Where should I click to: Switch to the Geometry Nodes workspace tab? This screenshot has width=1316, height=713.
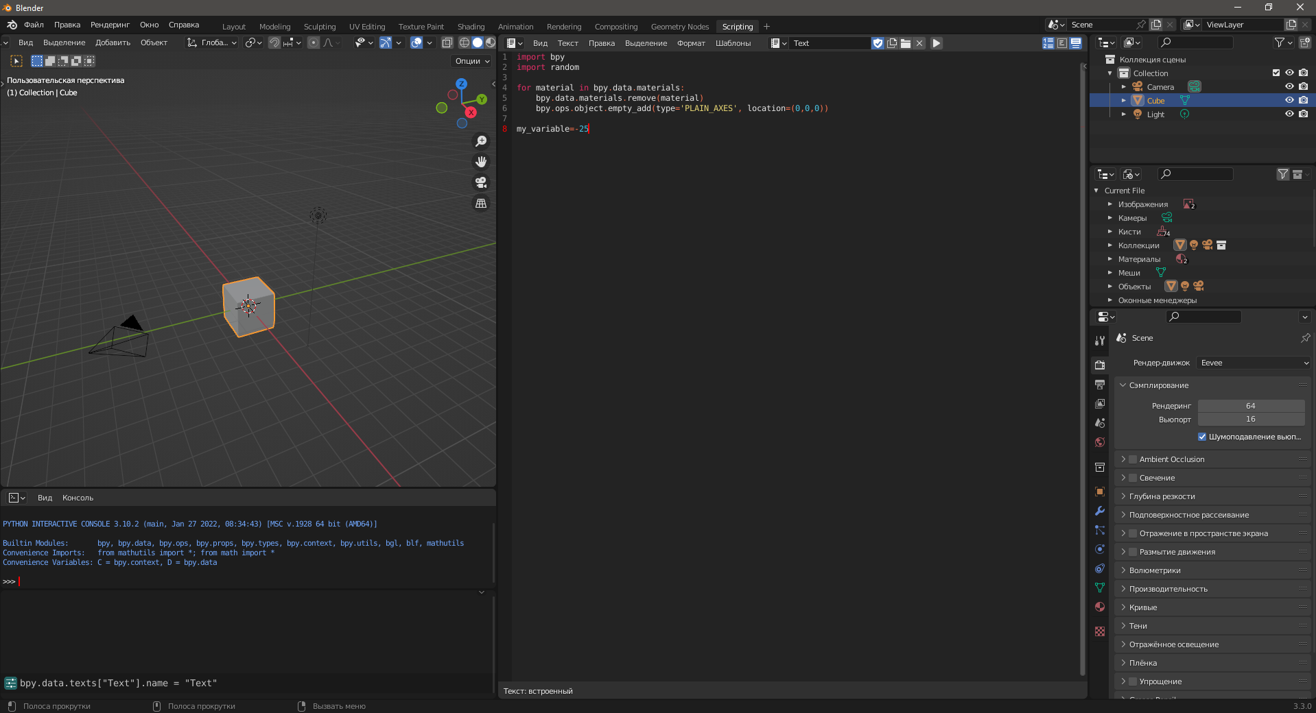(679, 27)
